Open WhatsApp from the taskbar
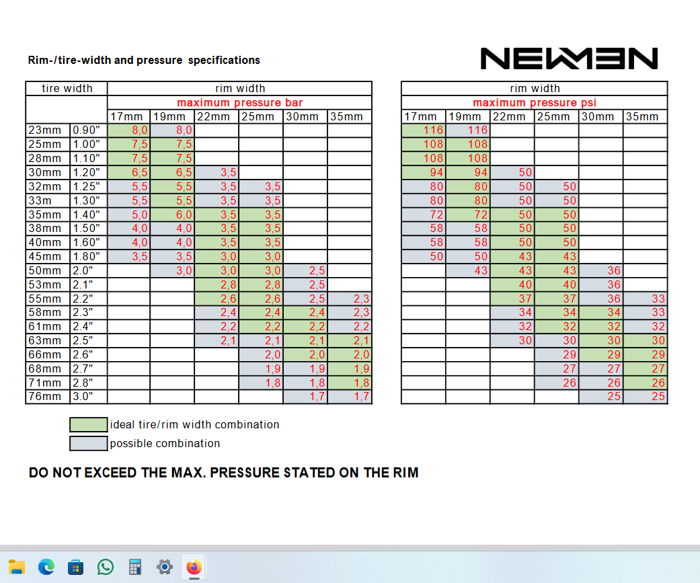The height and width of the screenshot is (583, 700). (105, 567)
